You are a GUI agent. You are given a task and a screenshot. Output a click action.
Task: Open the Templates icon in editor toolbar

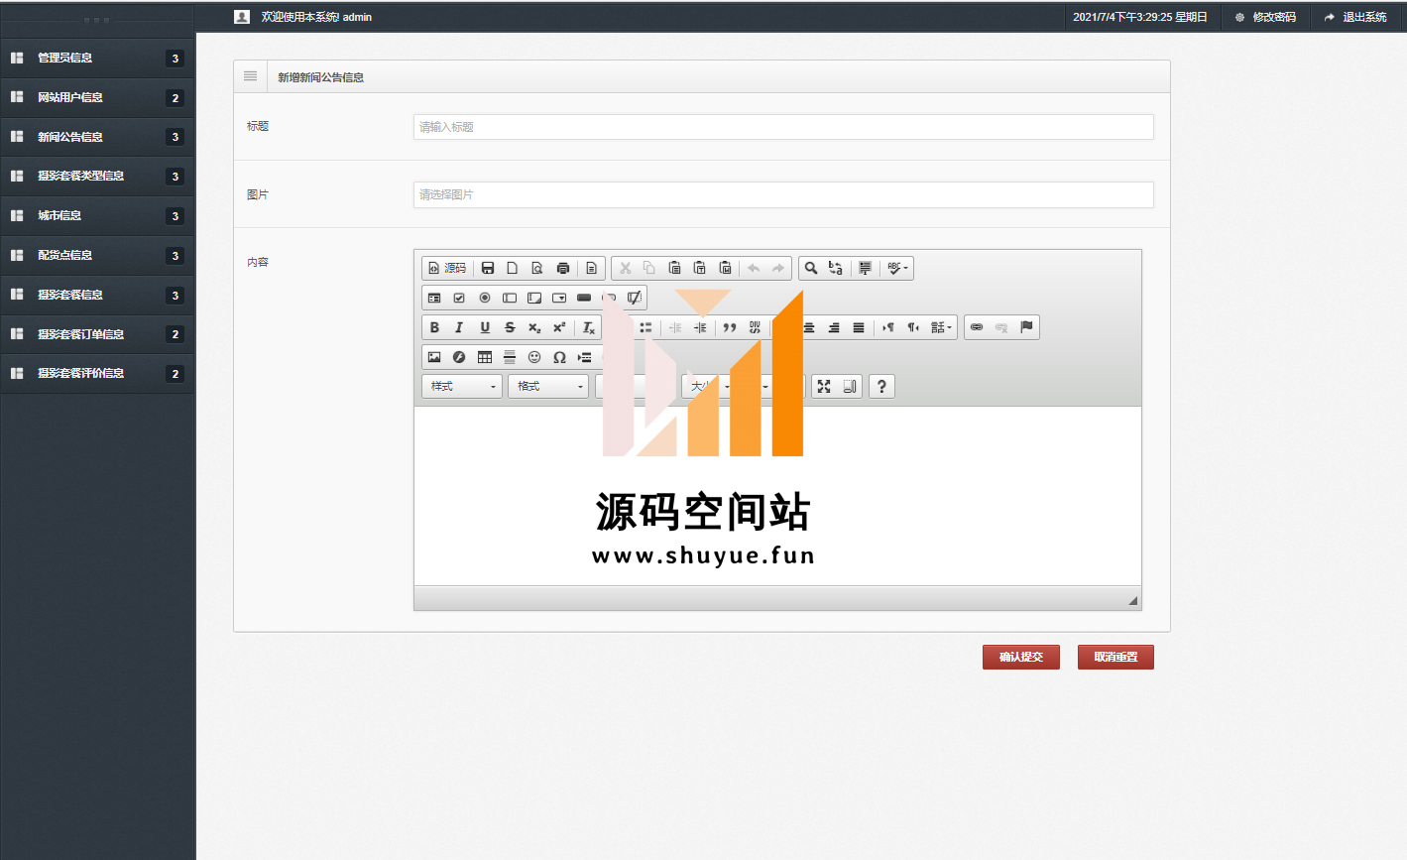[591, 268]
